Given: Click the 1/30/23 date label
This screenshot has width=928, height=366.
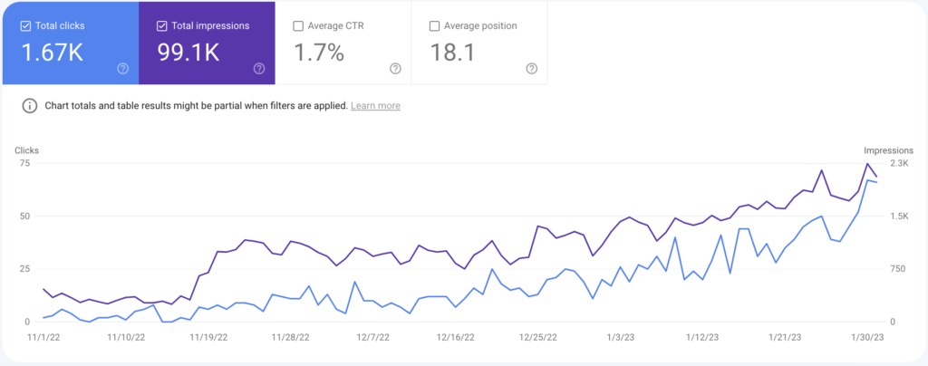Looking at the screenshot, I should coord(867,337).
